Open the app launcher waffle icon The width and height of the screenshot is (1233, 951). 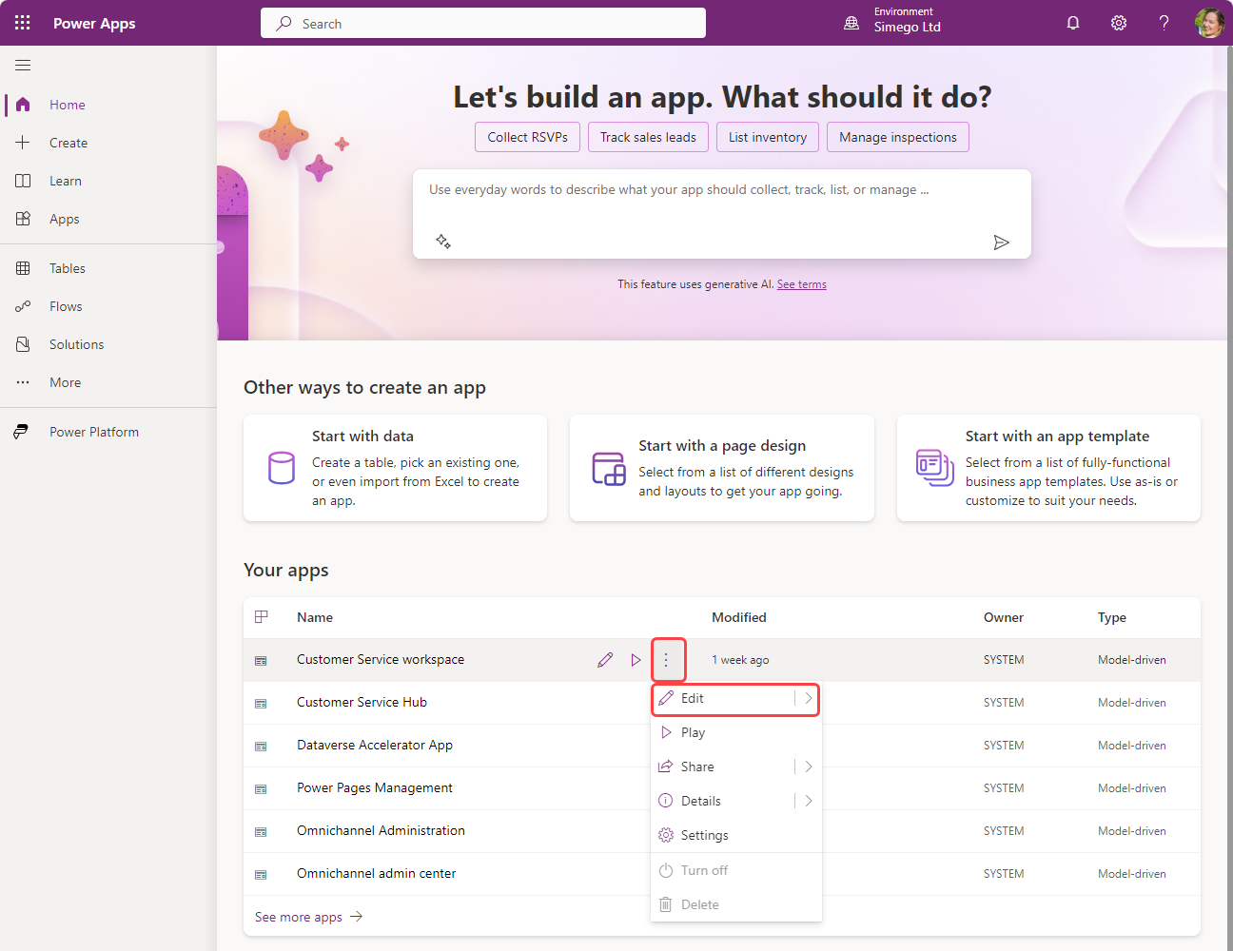pyautogui.click(x=23, y=23)
